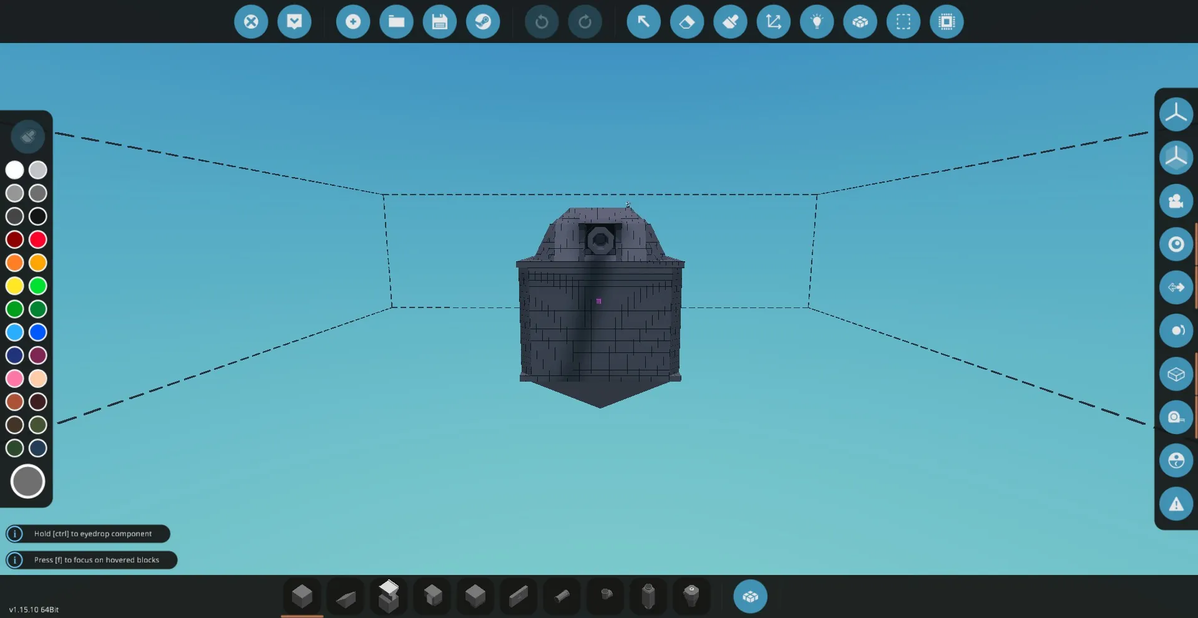Click the floppy disk save icon
The height and width of the screenshot is (618, 1198).
pyautogui.click(x=439, y=22)
